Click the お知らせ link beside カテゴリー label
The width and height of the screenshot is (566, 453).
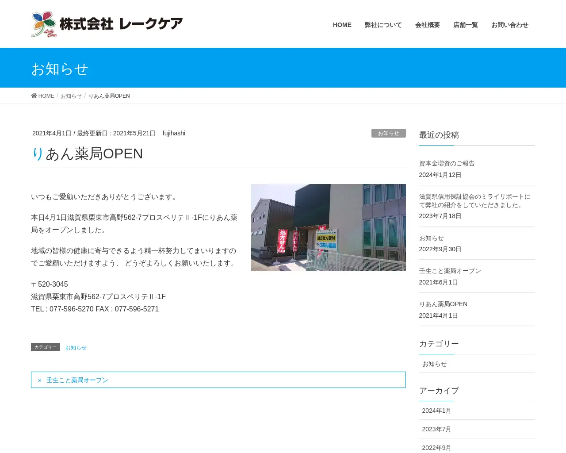coord(76,347)
